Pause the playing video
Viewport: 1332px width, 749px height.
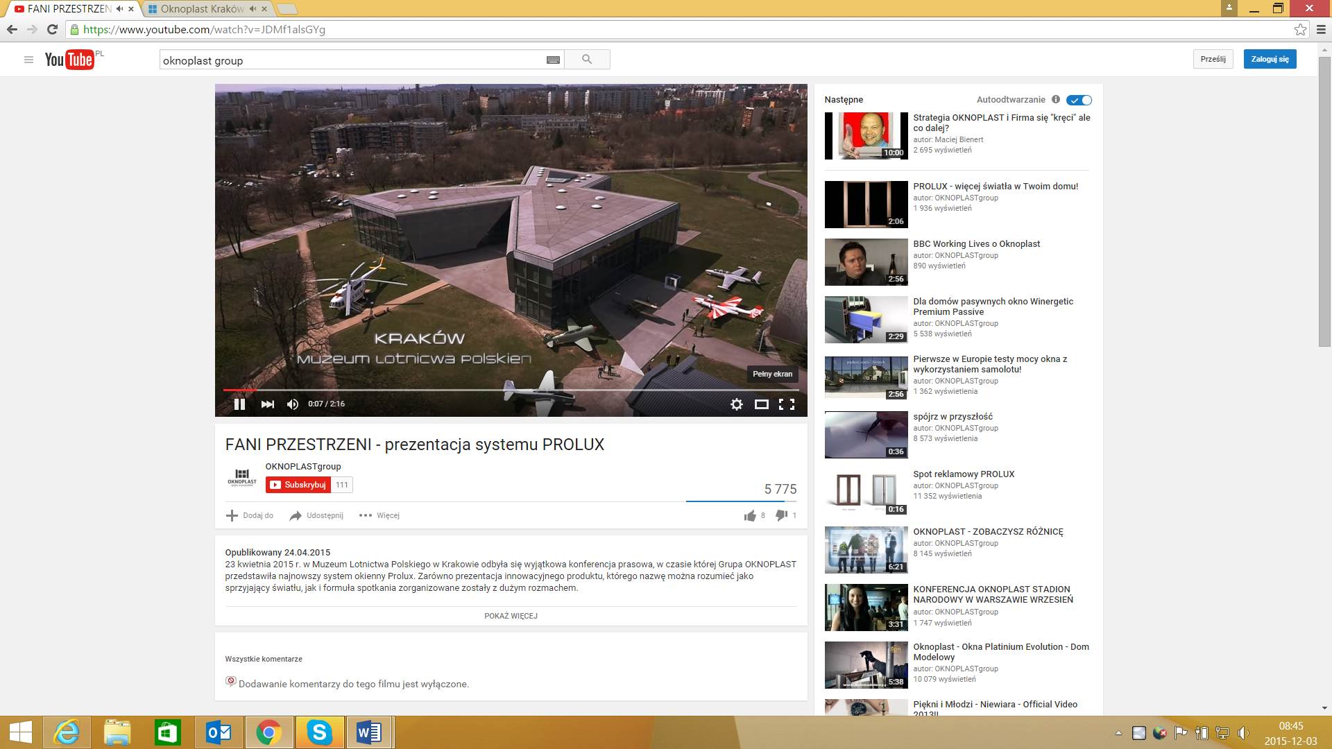[239, 404]
